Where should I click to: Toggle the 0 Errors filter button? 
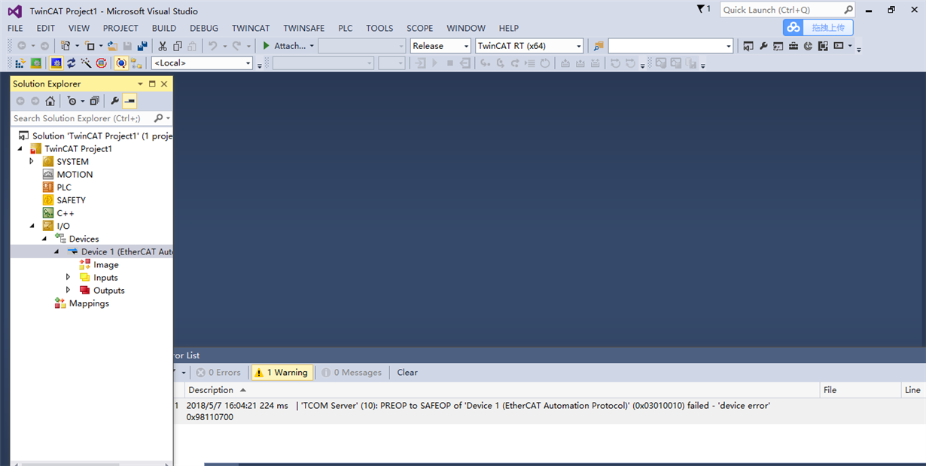[218, 373]
